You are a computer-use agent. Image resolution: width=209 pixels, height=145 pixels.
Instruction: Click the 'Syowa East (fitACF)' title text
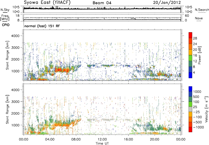point(47,3)
